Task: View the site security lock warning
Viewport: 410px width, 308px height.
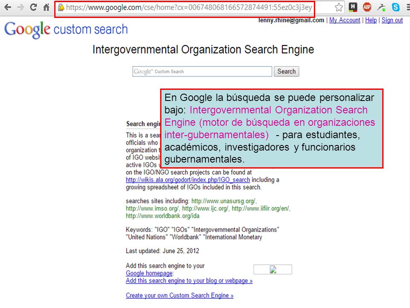Action: pyautogui.click(x=61, y=7)
